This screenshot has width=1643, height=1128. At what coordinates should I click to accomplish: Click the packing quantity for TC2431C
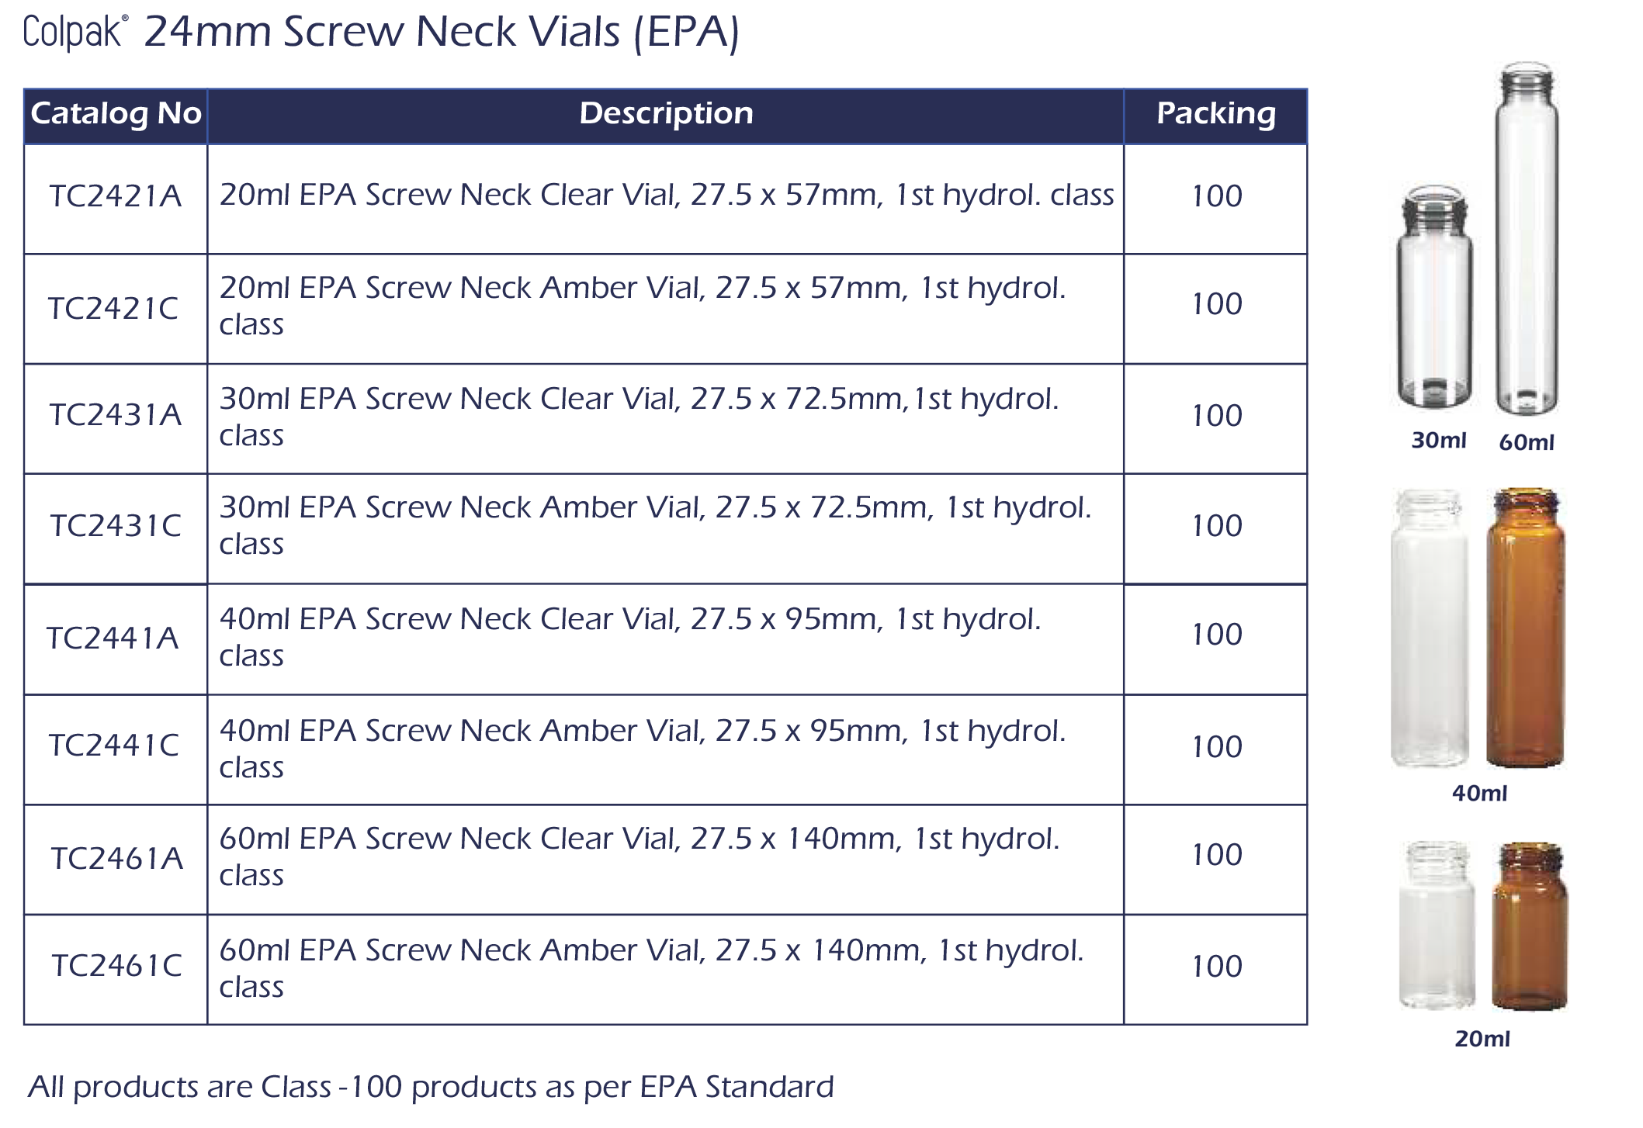click(1216, 526)
